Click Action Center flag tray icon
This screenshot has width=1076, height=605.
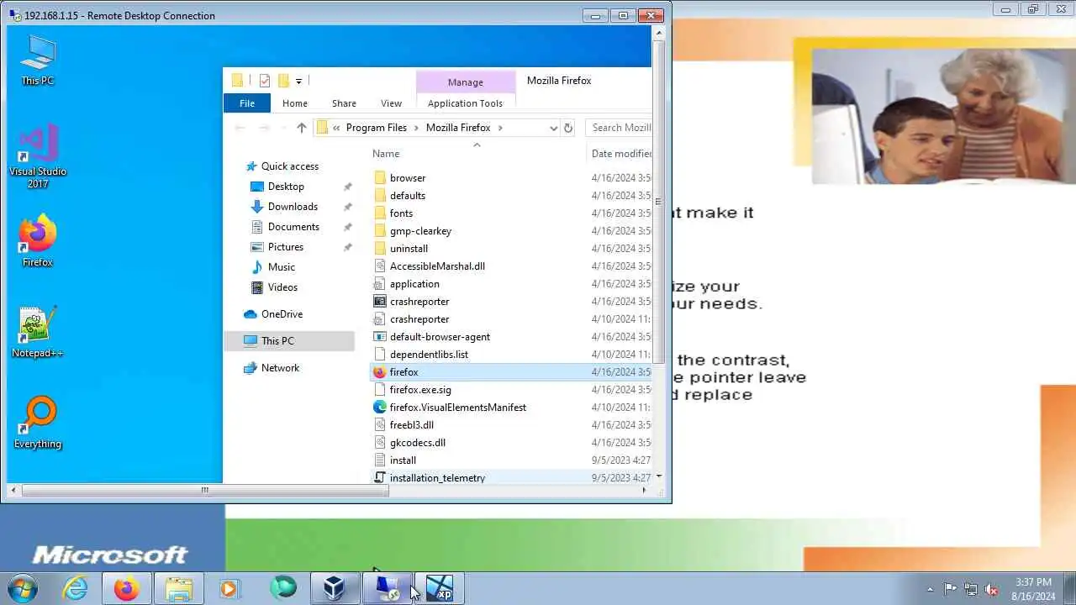950,589
